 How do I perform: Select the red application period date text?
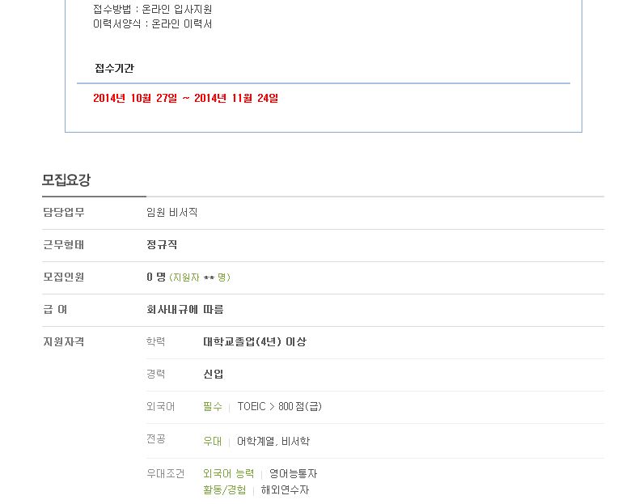(x=186, y=98)
